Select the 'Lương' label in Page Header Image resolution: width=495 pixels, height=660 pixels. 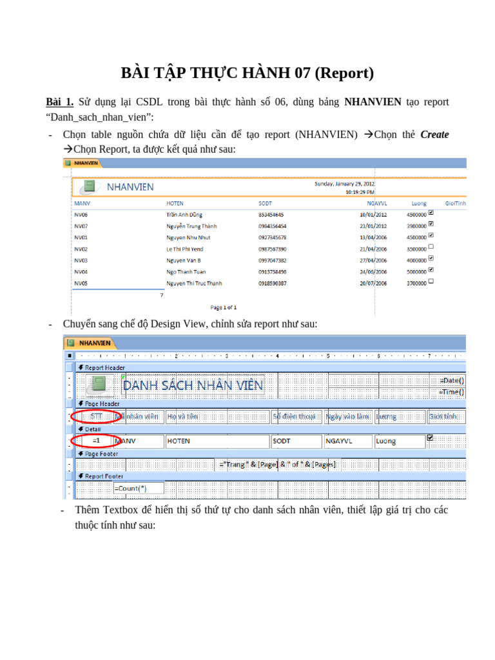[400, 417]
